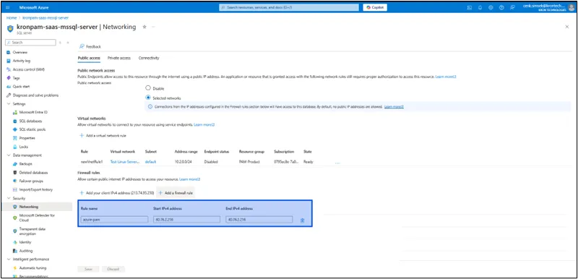Open Diagnose and solve problems
578x279 pixels.
[35, 95]
